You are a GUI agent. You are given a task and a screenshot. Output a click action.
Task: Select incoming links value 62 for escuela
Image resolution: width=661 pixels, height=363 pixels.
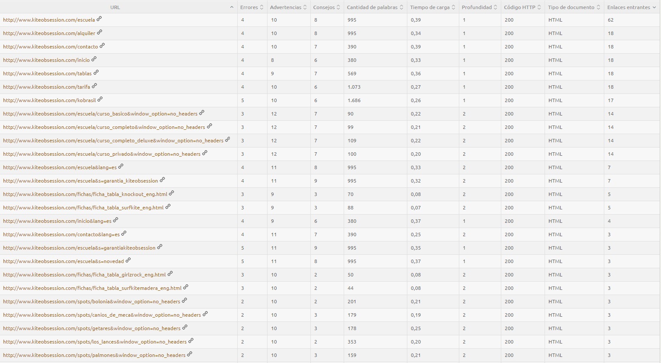tap(610, 20)
